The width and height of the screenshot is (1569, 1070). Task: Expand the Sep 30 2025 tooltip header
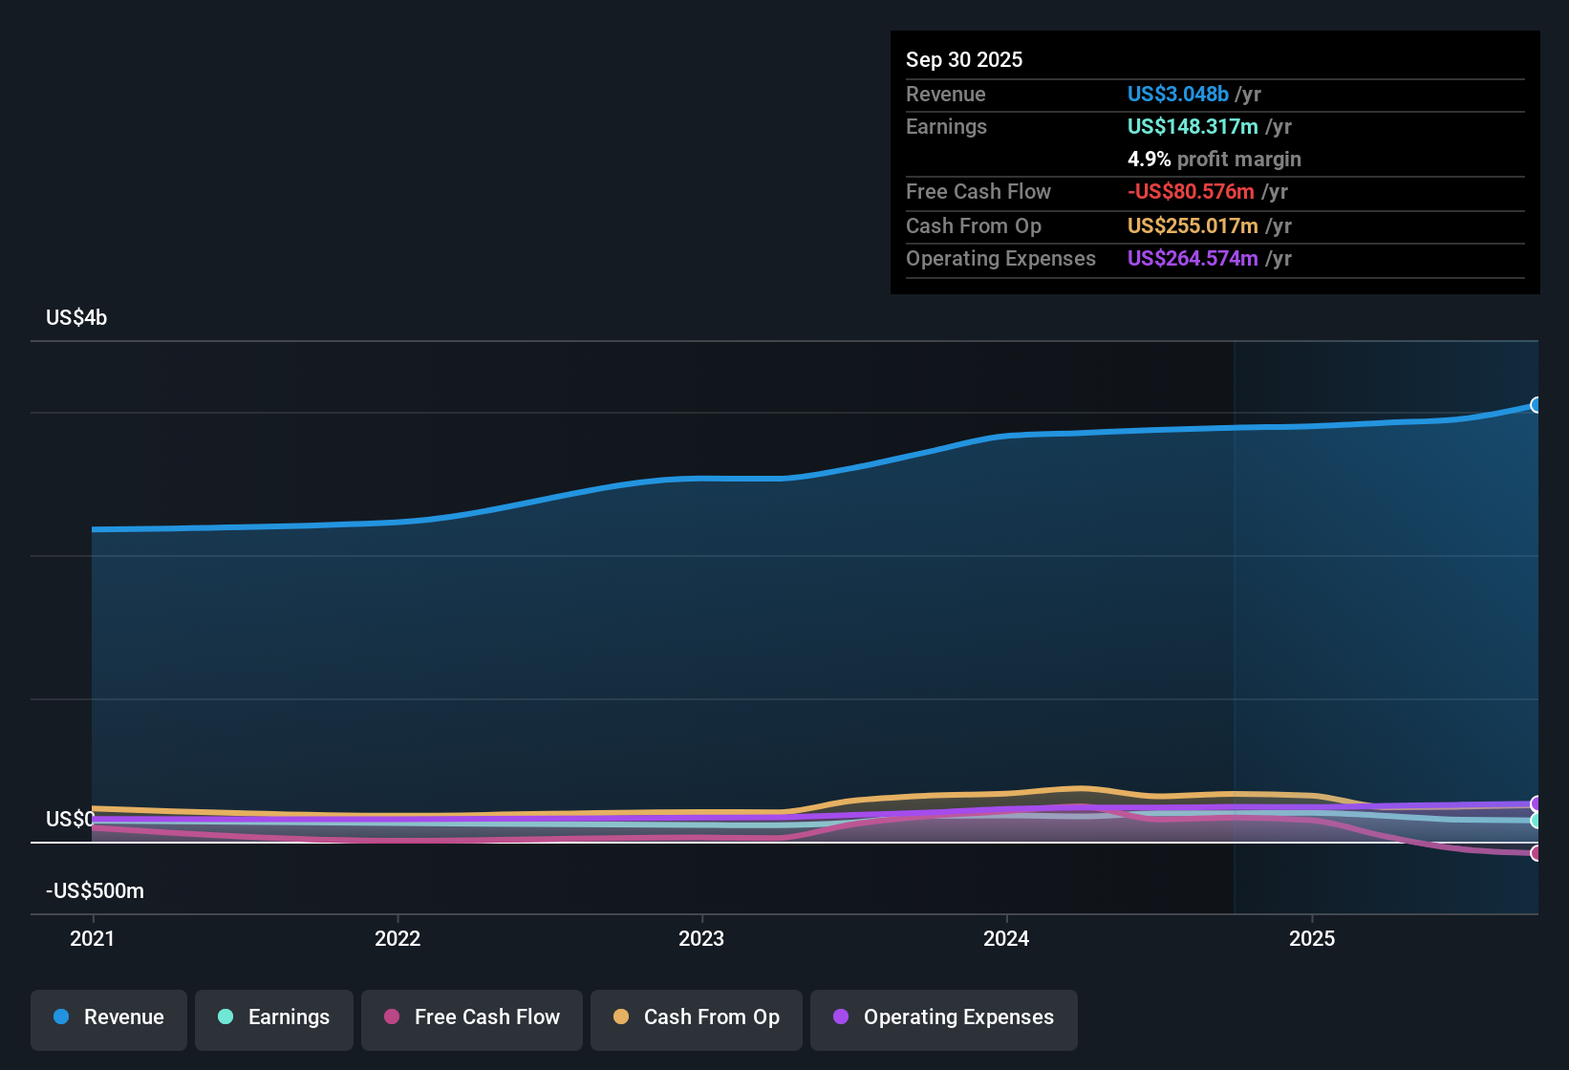click(964, 59)
